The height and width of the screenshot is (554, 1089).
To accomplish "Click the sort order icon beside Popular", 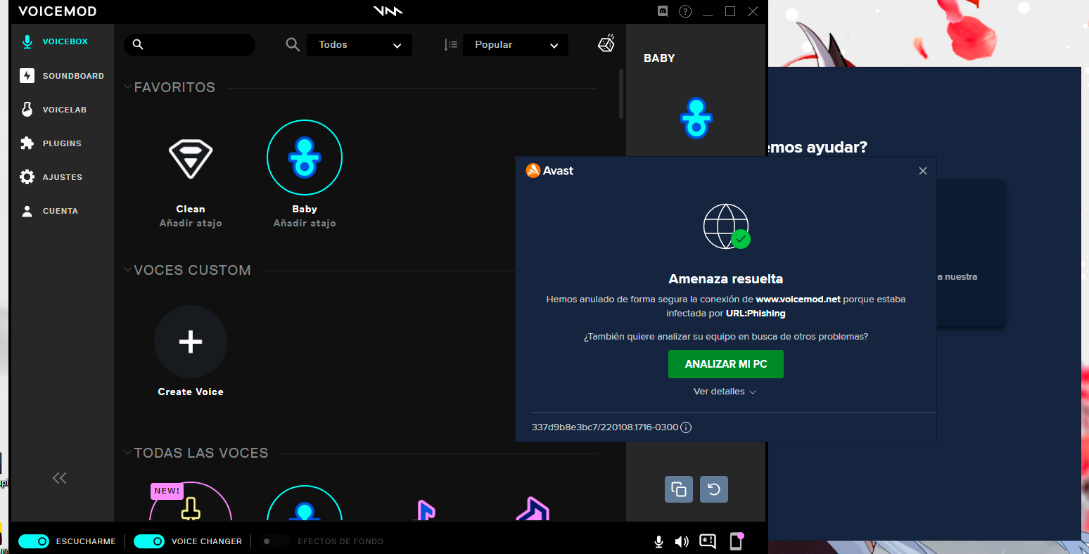I will point(451,45).
